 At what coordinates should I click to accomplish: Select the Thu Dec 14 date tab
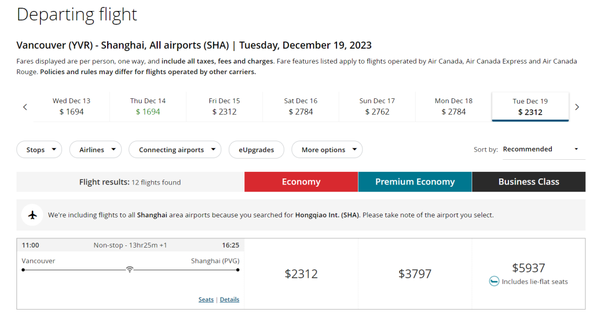(x=148, y=107)
